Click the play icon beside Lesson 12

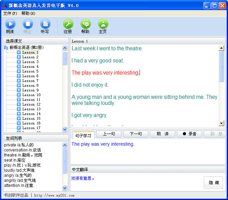pyautogui.click(x=19, y=104)
